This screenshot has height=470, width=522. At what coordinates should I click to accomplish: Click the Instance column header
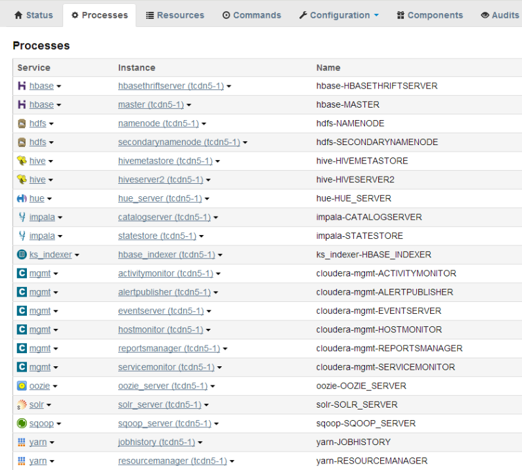(137, 68)
